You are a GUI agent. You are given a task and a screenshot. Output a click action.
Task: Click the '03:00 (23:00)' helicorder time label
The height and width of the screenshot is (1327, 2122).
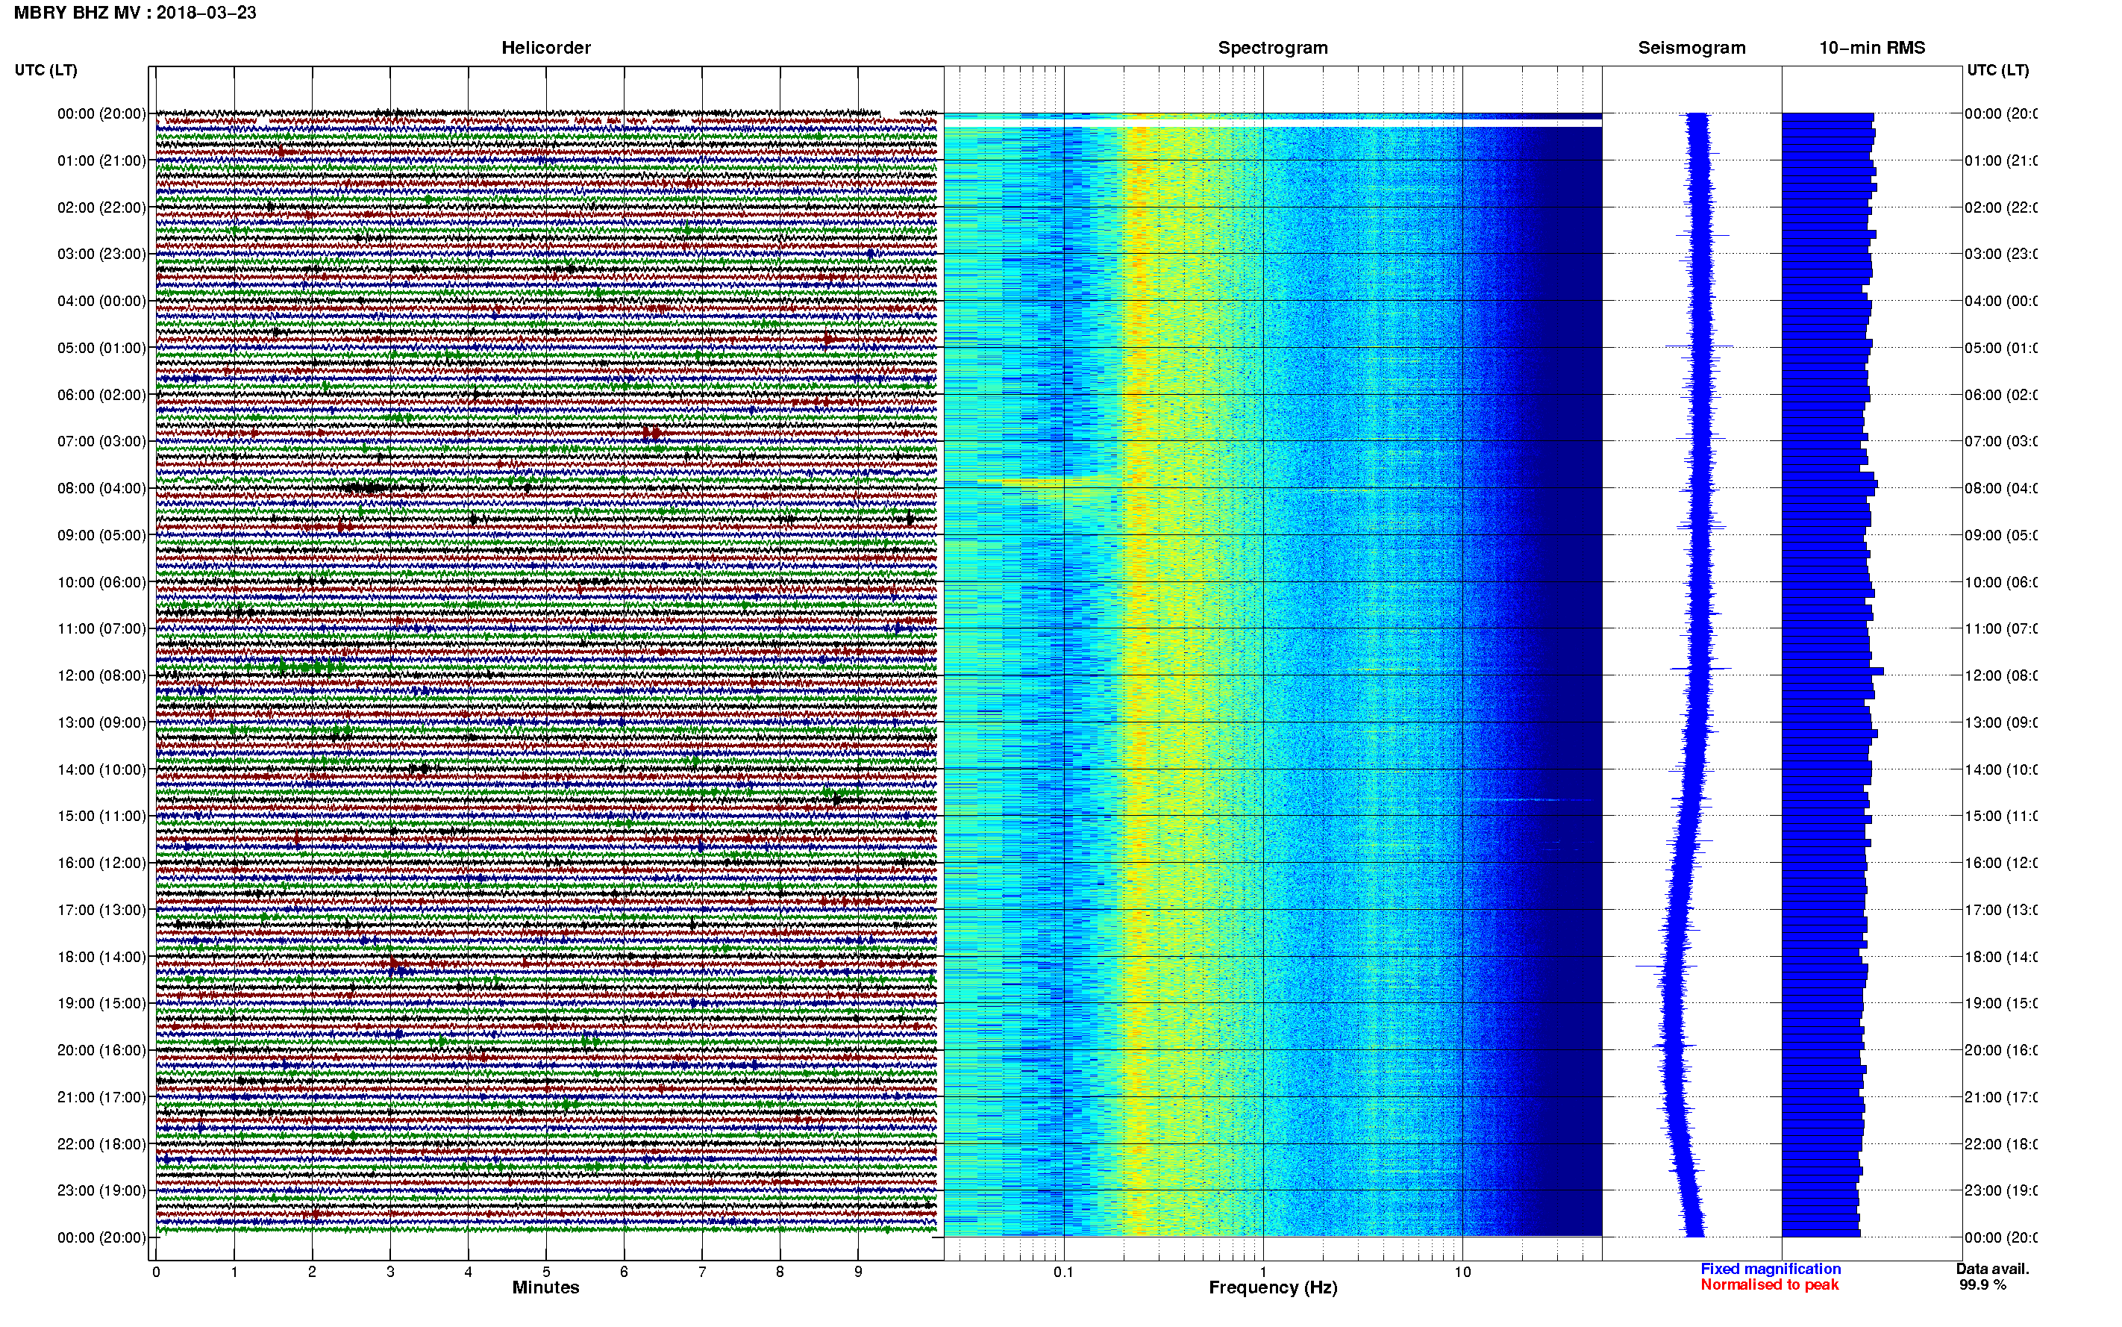tap(101, 254)
